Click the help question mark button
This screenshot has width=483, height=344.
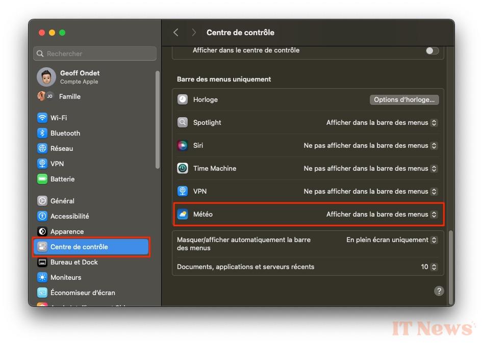tap(439, 291)
